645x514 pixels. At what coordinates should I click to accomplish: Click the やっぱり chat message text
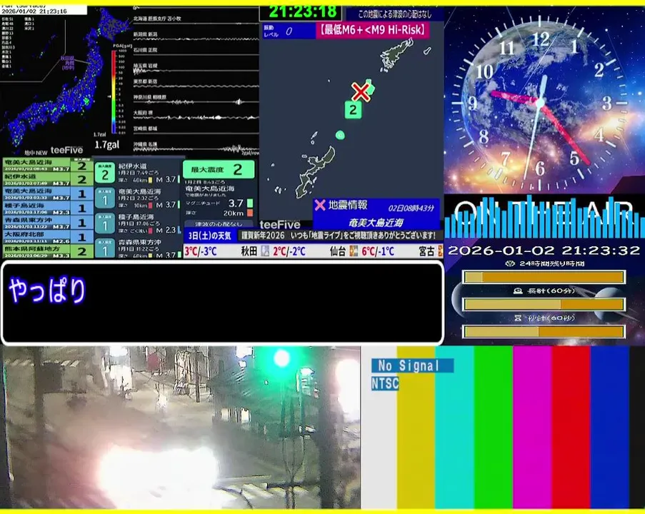(x=47, y=291)
